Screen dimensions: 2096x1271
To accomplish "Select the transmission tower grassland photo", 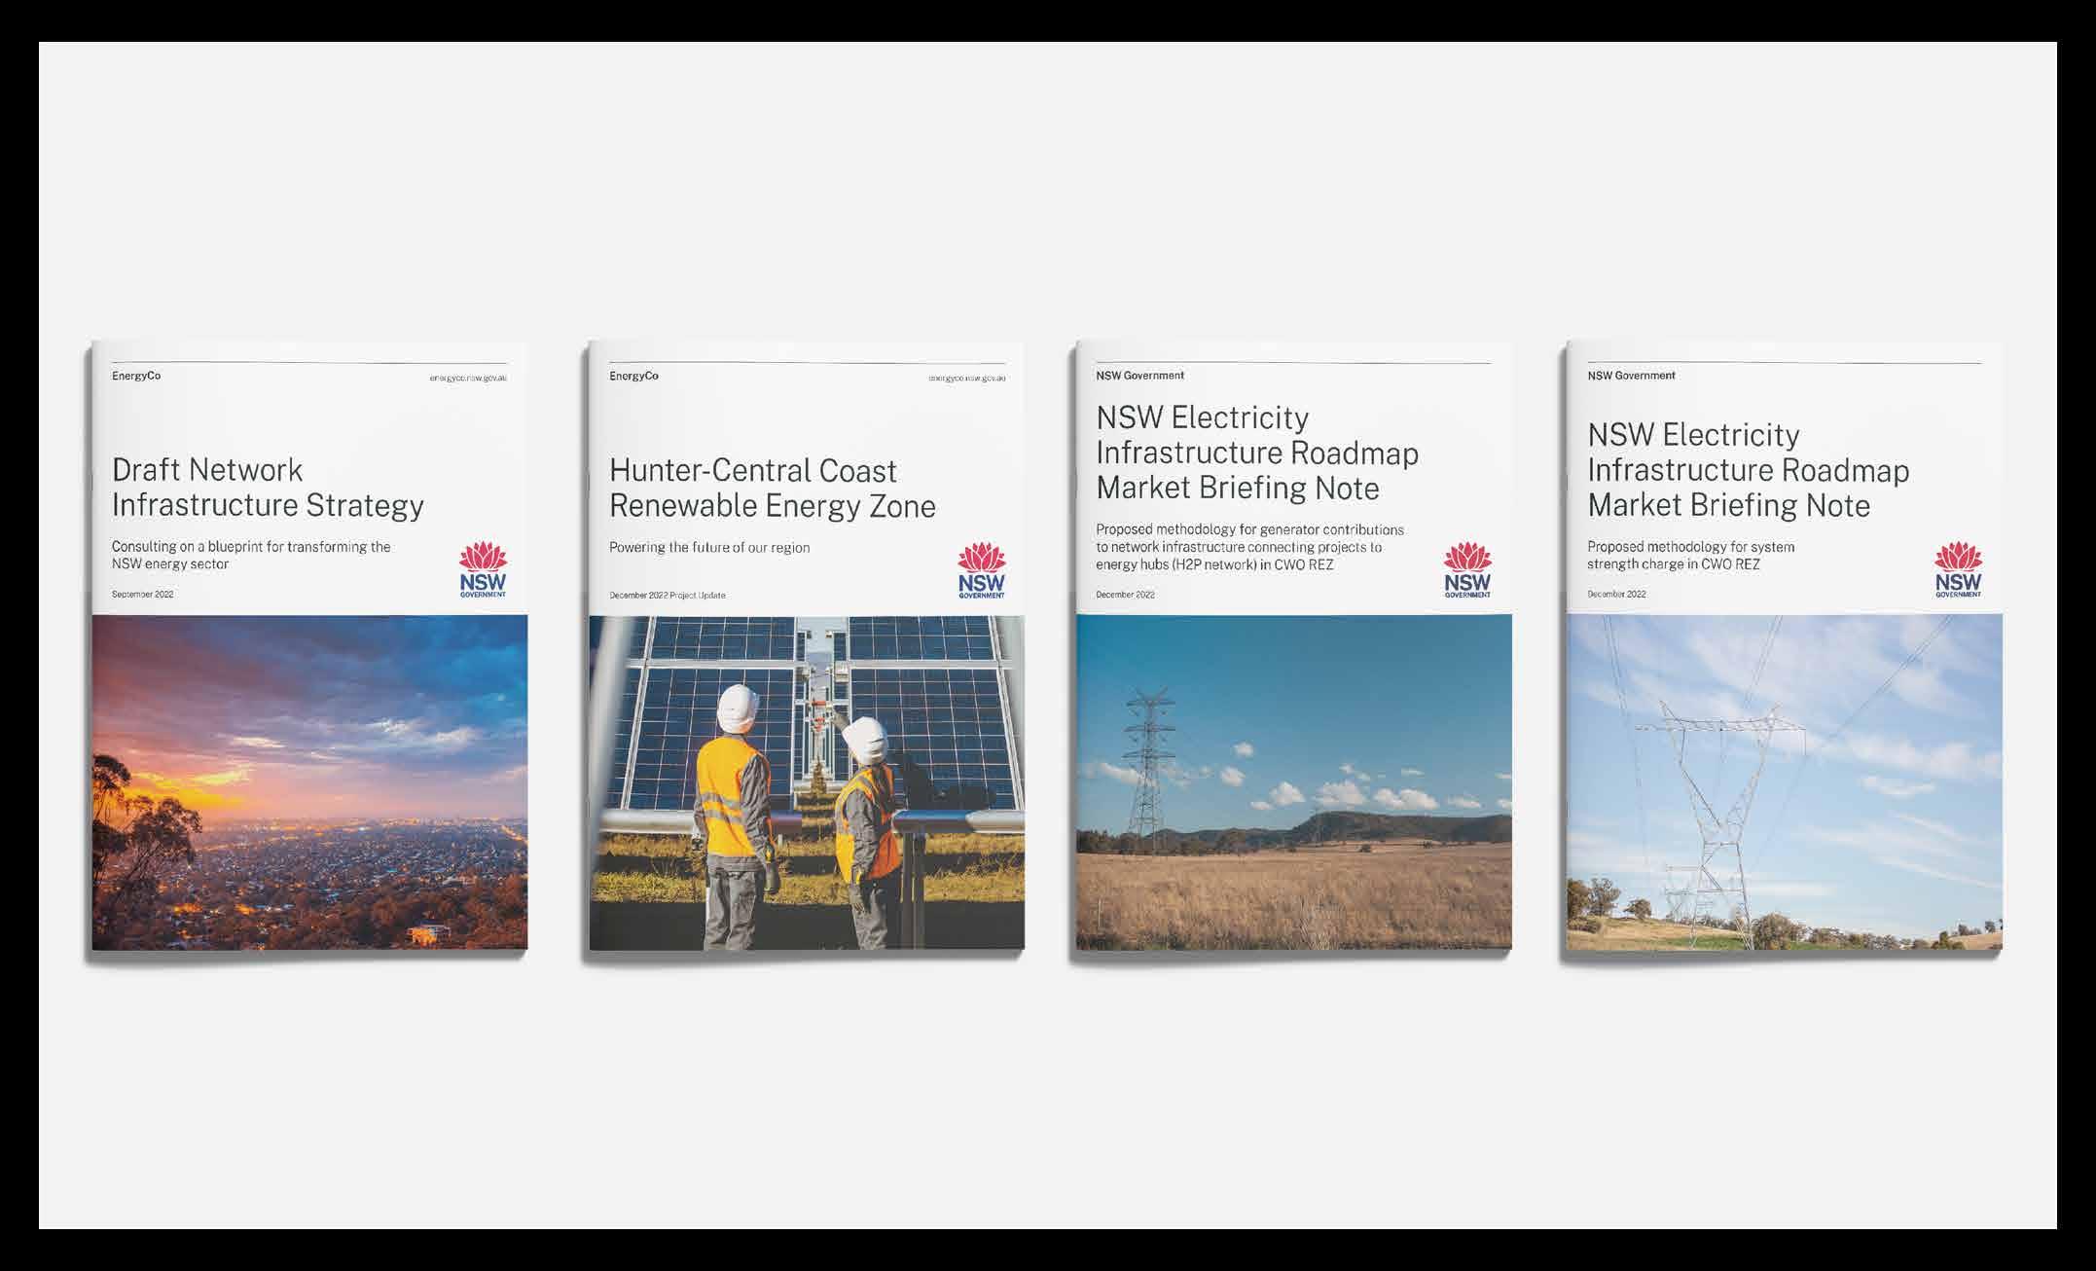I will pyautogui.click(x=1293, y=782).
